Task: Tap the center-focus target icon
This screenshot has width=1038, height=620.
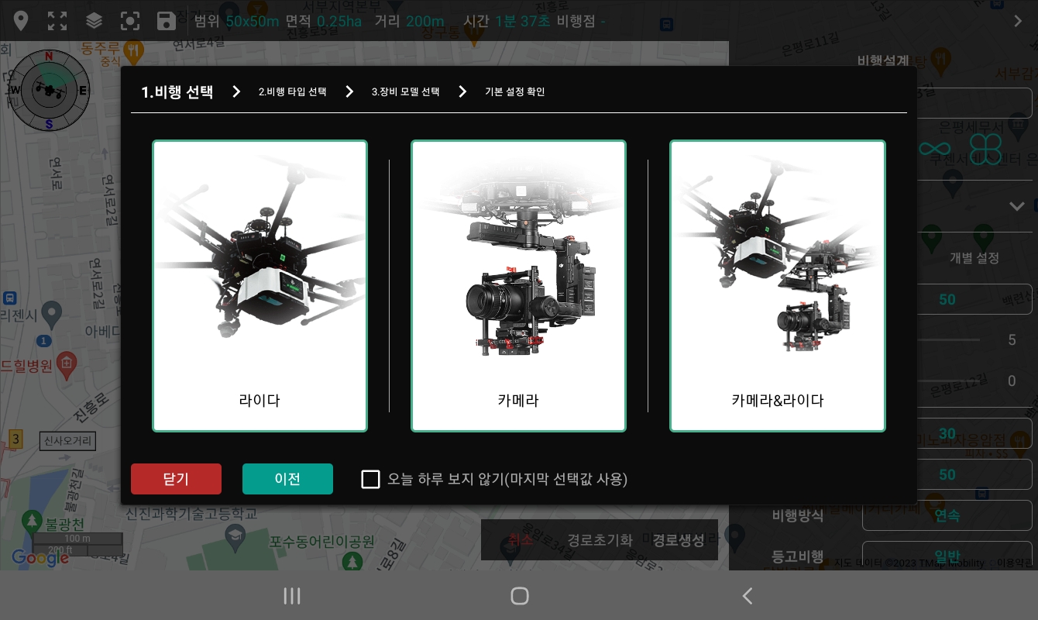Action: [130, 21]
